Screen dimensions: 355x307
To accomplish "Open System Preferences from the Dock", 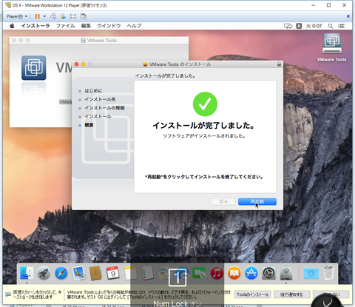I will pyautogui.click(x=268, y=273).
